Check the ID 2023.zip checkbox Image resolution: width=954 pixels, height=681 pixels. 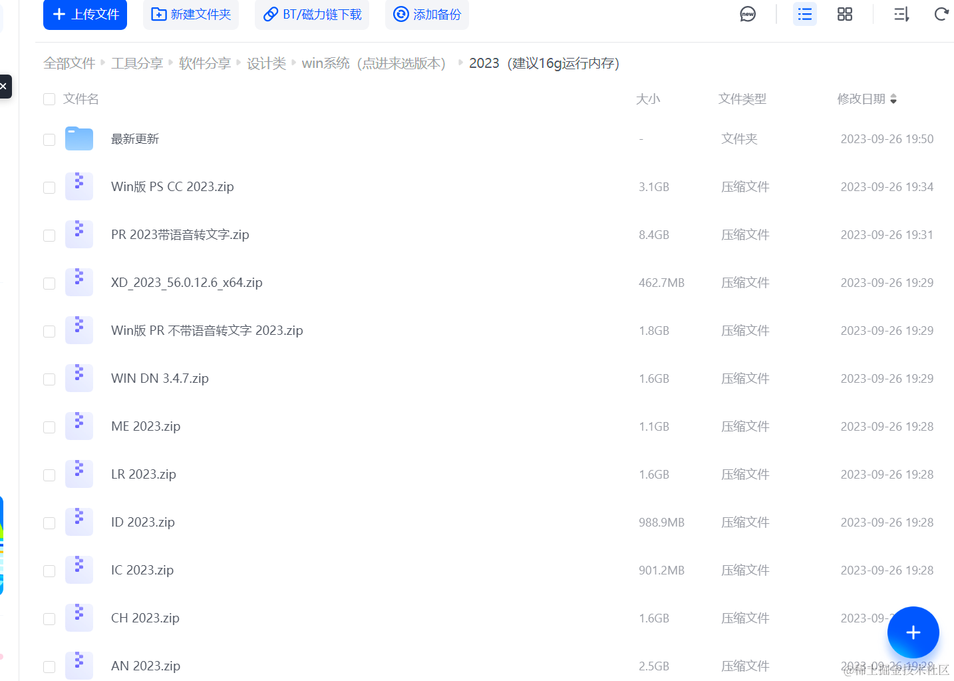[x=49, y=523]
